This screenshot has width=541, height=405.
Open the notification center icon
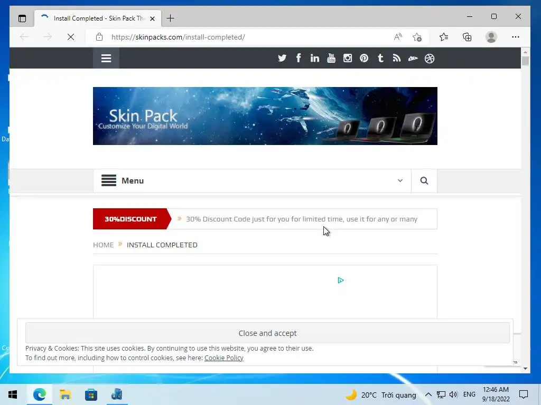coord(524,394)
